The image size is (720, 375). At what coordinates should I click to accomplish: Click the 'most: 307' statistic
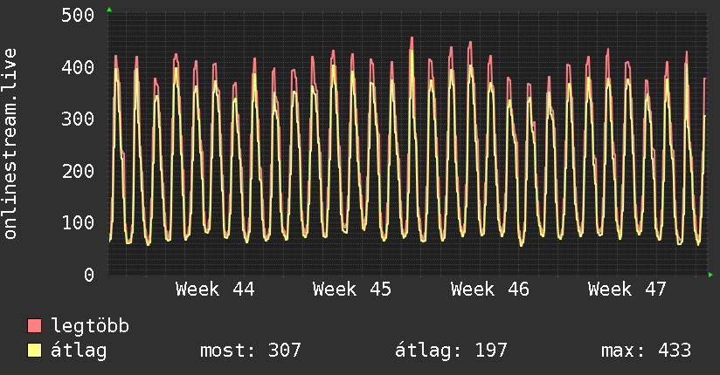point(251,351)
